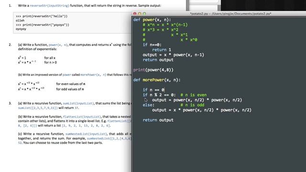
Task: Click the 'olleh' sample output
Action: point(20,21)
